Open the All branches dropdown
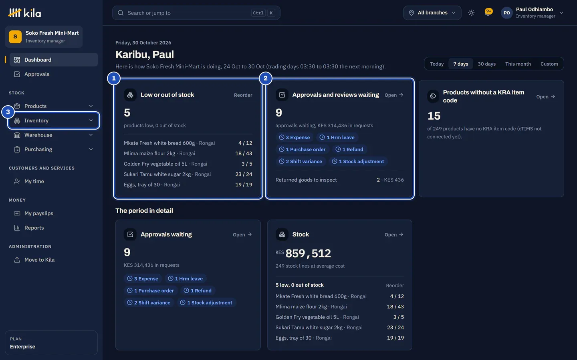The image size is (577, 360). point(432,13)
